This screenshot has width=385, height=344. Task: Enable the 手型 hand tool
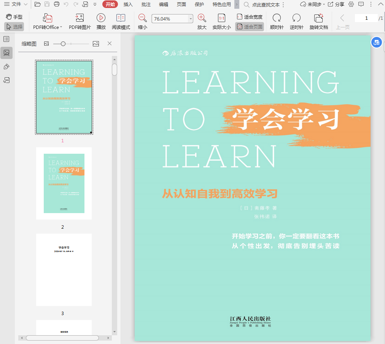(x=14, y=17)
